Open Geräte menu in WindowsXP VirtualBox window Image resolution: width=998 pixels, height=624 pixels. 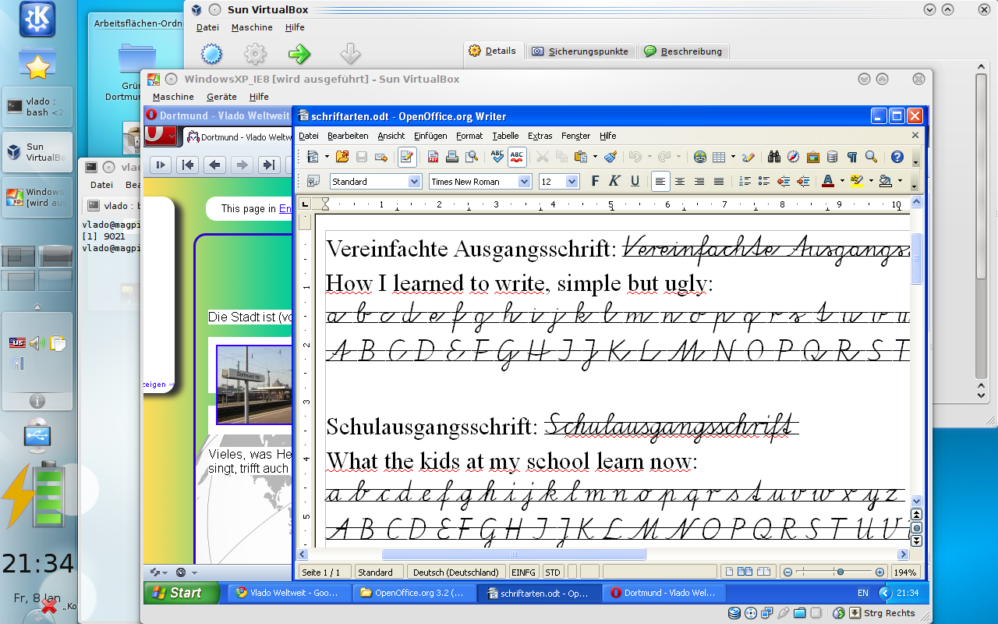221,97
